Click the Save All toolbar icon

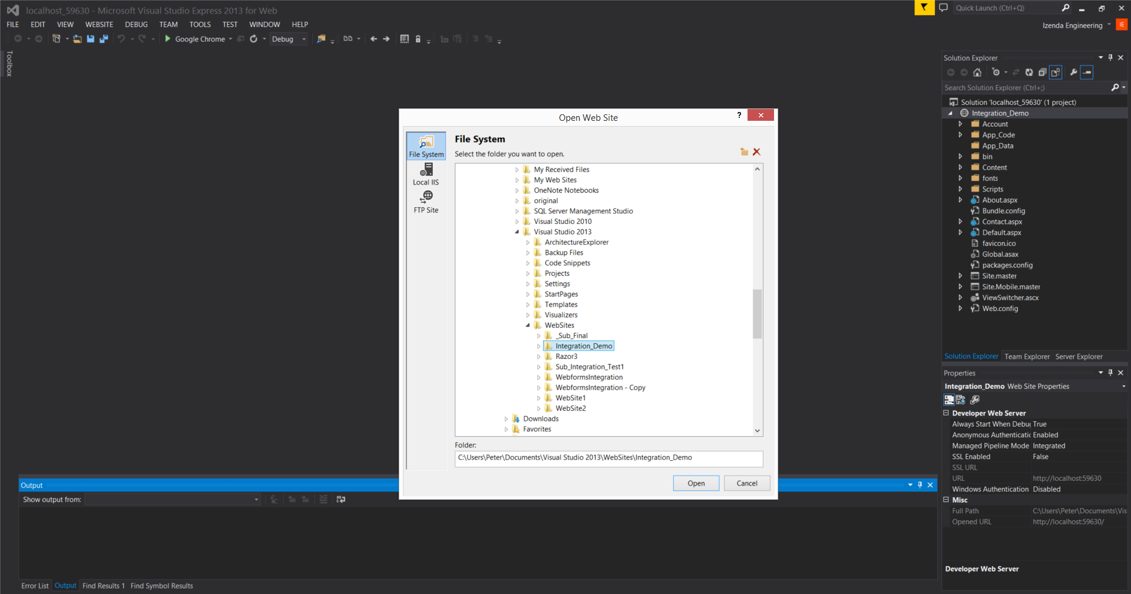click(104, 39)
